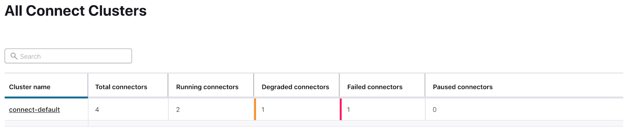Focus the Search input field

coord(68,56)
